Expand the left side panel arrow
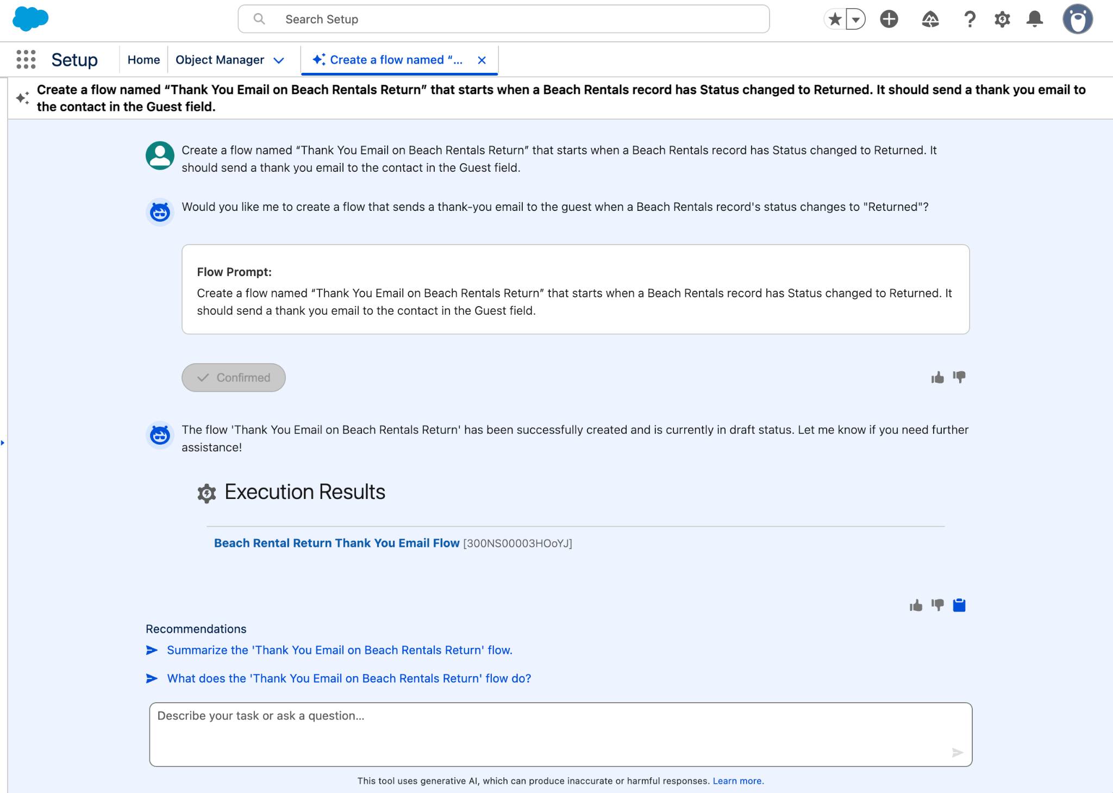The height and width of the screenshot is (793, 1113). (3, 442)
